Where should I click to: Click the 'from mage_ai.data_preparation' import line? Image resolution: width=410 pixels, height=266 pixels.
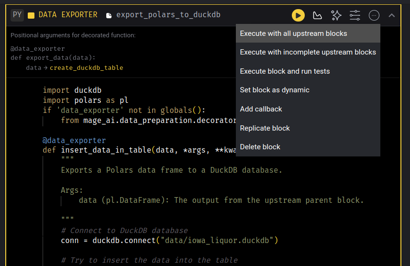pos(148,120)
